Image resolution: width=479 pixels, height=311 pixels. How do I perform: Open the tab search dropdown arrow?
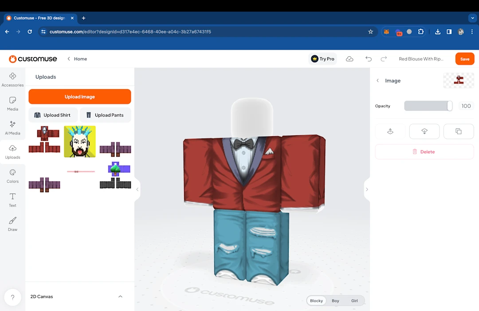(x=473, y=18)
